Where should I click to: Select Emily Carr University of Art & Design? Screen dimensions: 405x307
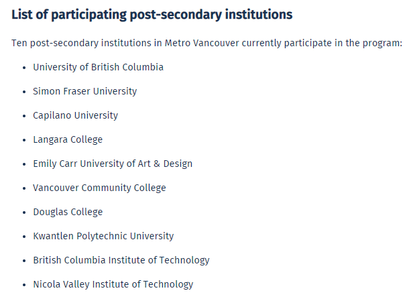pos(112,164)
